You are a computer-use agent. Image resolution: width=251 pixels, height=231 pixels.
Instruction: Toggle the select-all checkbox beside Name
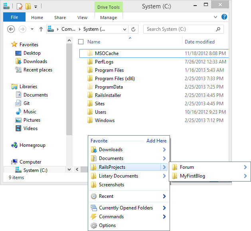click(x=81, y=42)
